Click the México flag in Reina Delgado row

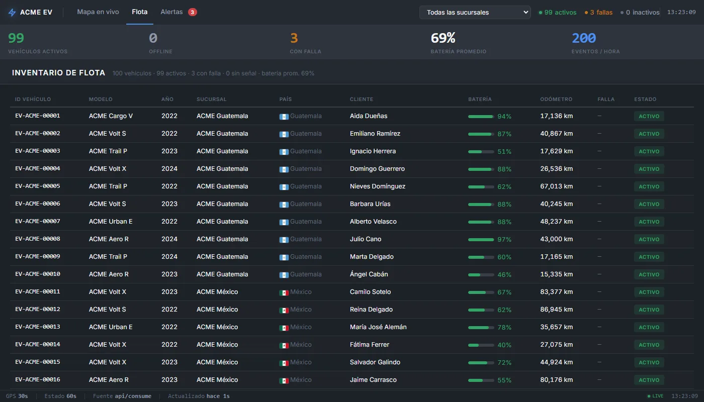point(284,310)
